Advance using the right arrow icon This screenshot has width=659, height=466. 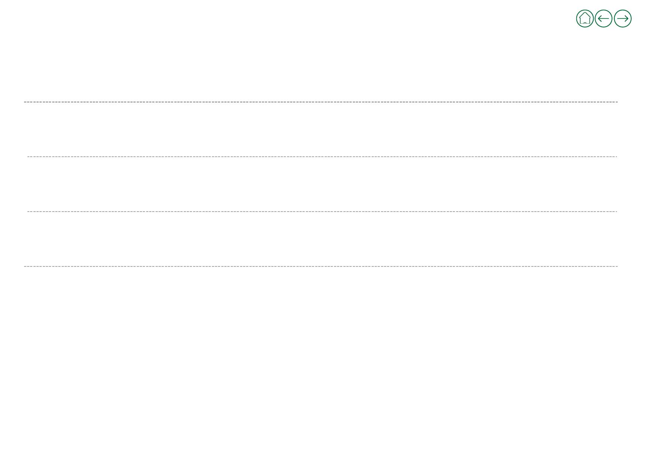point(623,18)
